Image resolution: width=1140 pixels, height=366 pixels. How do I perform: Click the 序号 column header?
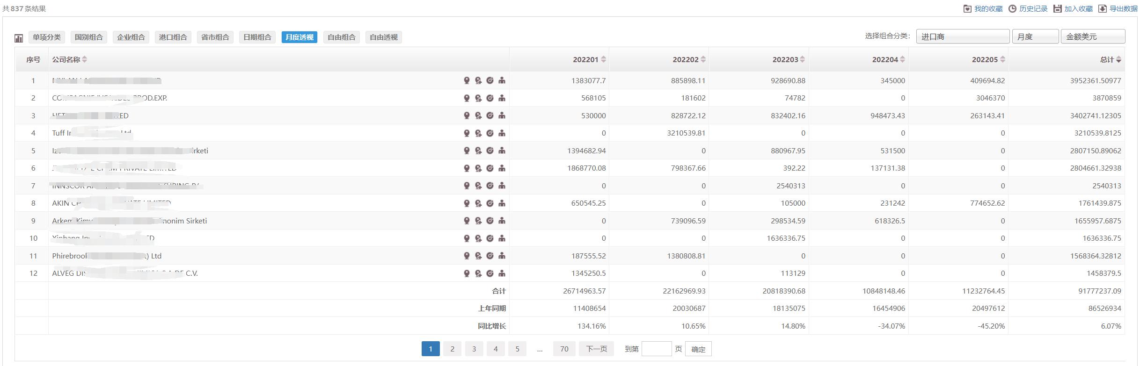33,59
